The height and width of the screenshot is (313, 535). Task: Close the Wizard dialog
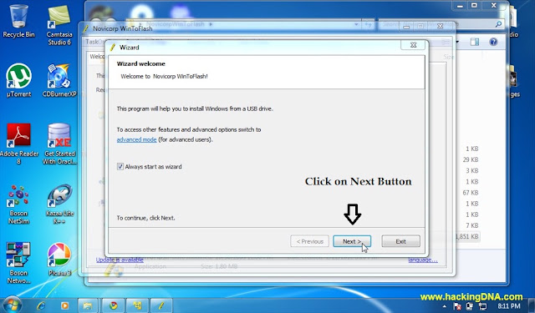pyautogui.click(x=413, y=45)
